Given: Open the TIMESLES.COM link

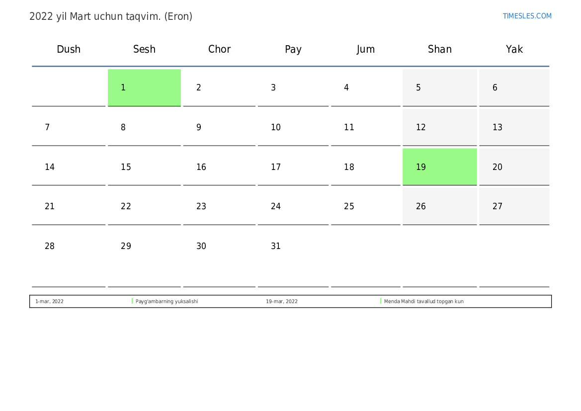Looking at the screenshot, I should tap(527, 16).
